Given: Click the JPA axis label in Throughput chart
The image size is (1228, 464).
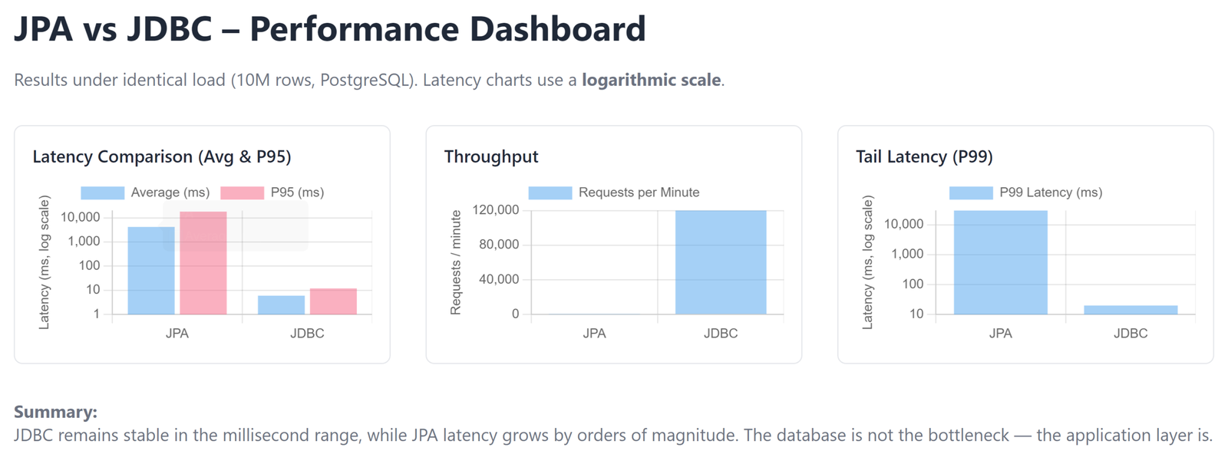Looking at the screenshot, I should click(594, 334).
